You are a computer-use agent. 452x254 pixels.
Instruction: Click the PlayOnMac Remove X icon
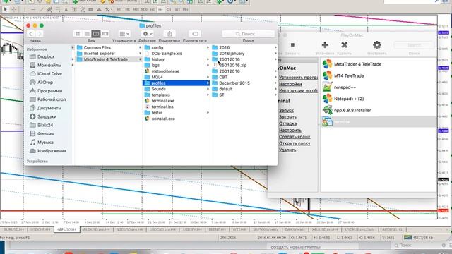(344, 45)
